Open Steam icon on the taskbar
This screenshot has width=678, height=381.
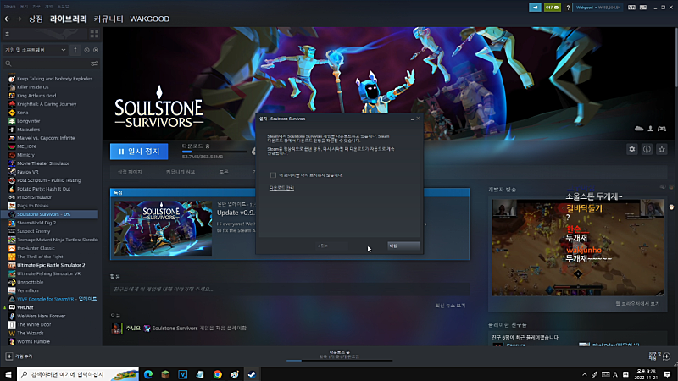[x=252, y=374]
